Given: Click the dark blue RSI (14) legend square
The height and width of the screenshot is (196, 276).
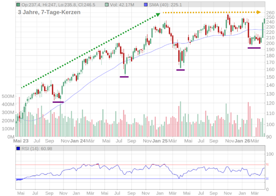Looking at the screenshot, I should tap(18, 148).
